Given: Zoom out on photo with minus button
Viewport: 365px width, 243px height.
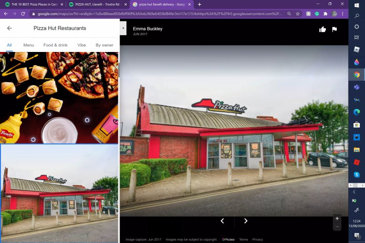Looking at the screenshot, I should [x=337, y=227].
